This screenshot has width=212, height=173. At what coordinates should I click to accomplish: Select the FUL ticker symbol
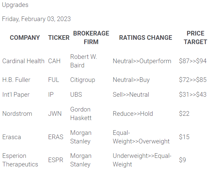tap(54, 80)
